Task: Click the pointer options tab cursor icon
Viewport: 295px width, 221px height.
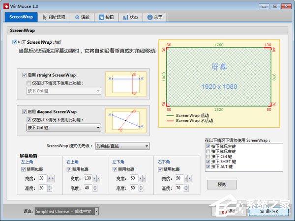Action: (44, 17)
